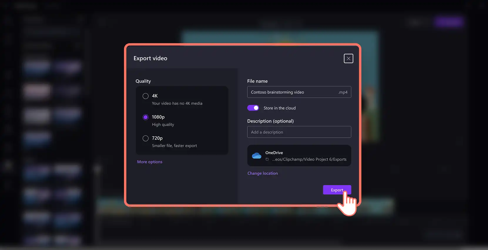The width and height of the screenshot is (488, 250).
Task: Click the OneDrive cloud icon
Action: pyautogui.click(x=256, y=156)
